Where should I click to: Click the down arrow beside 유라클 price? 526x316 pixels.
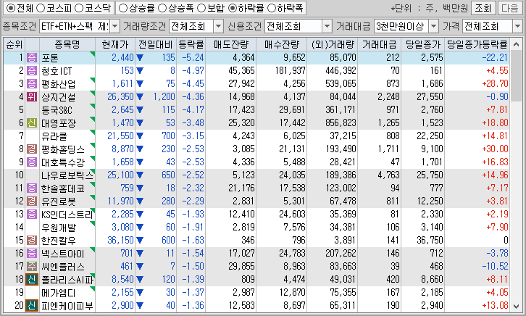140,136
